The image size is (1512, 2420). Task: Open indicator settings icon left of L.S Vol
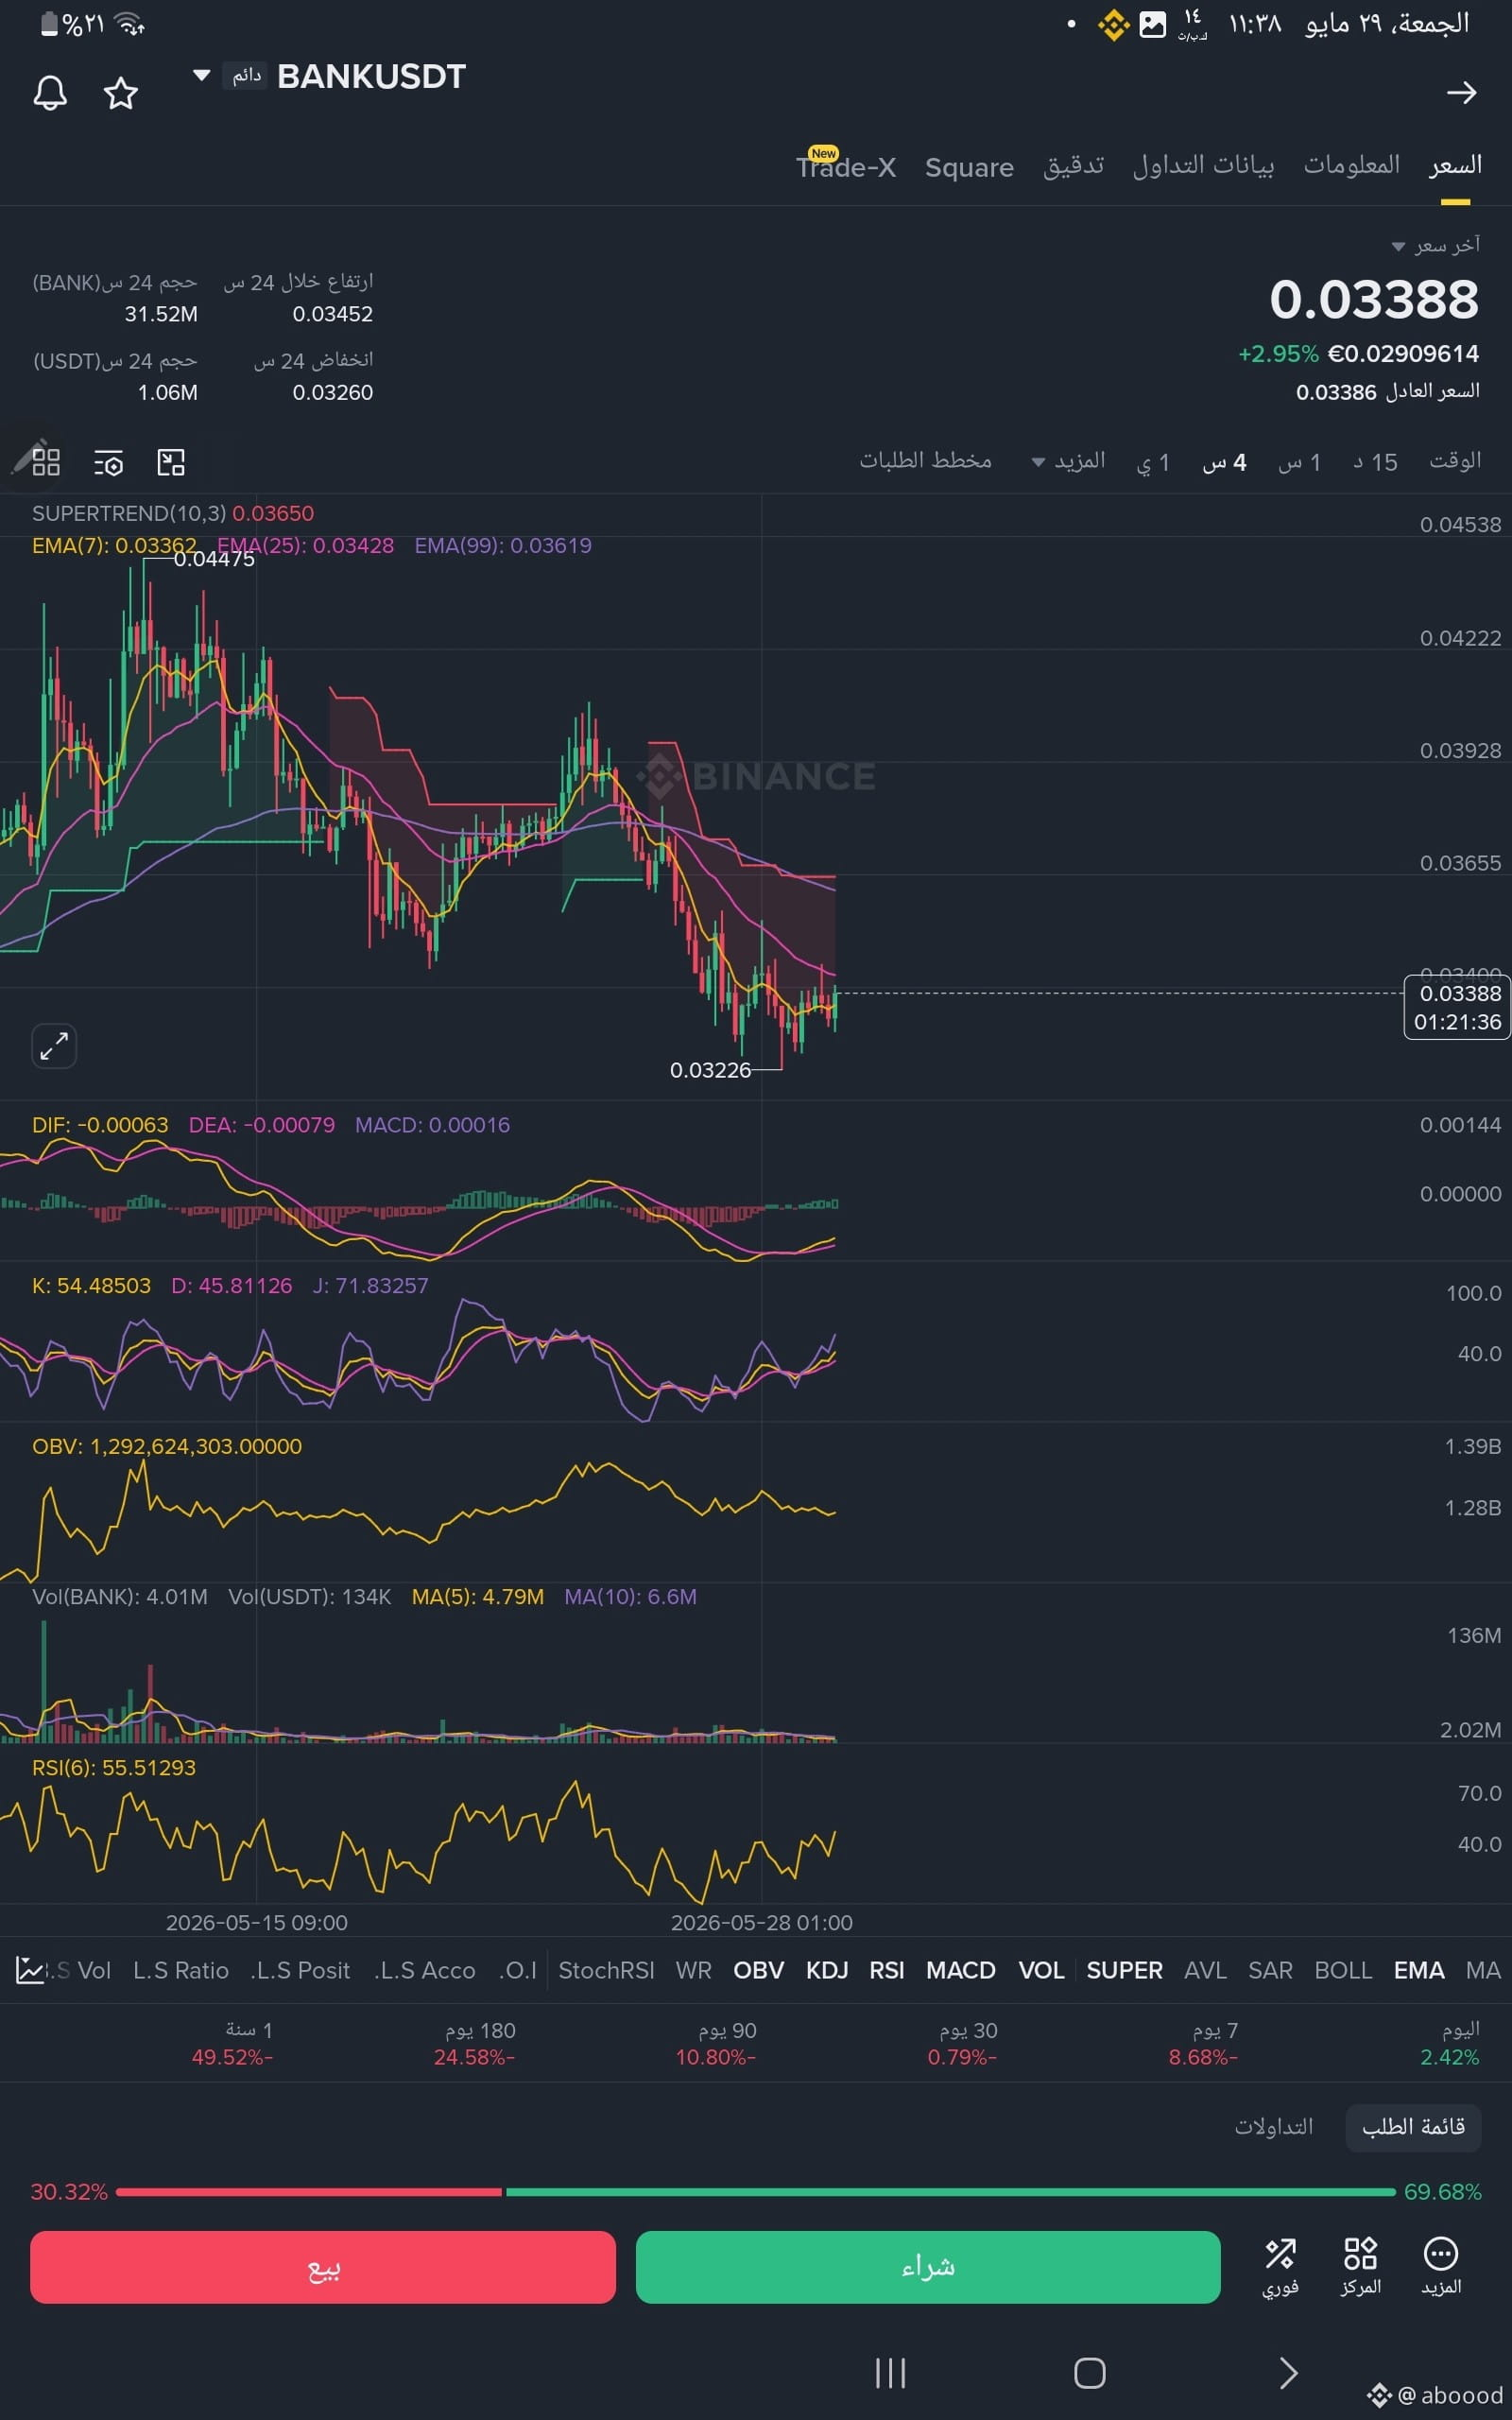(x=29, y=1970)
